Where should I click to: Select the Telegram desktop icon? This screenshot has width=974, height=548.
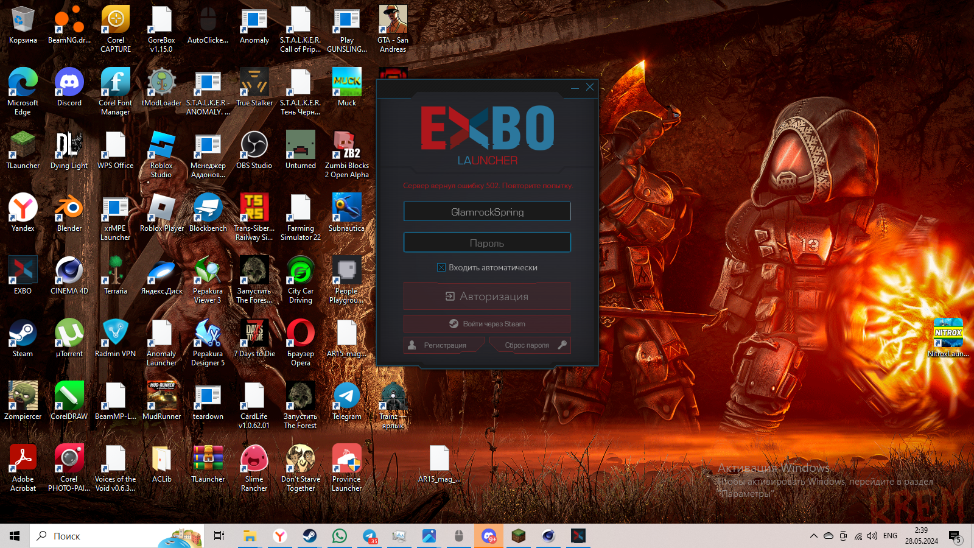tap(347, 402)
